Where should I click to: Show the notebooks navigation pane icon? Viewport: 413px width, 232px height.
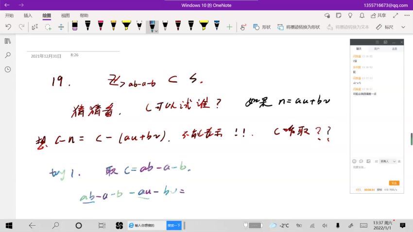coord(8,41)
